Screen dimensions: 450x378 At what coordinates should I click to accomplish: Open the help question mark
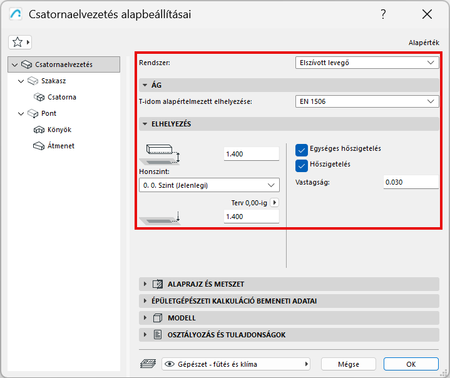[383, 14]
